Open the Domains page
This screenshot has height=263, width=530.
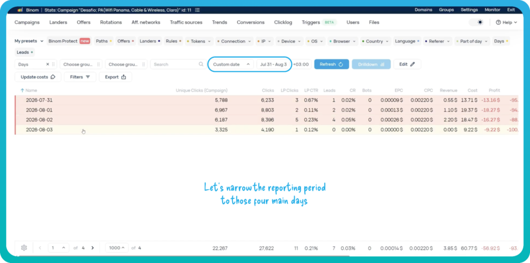[x=423, y=10]
